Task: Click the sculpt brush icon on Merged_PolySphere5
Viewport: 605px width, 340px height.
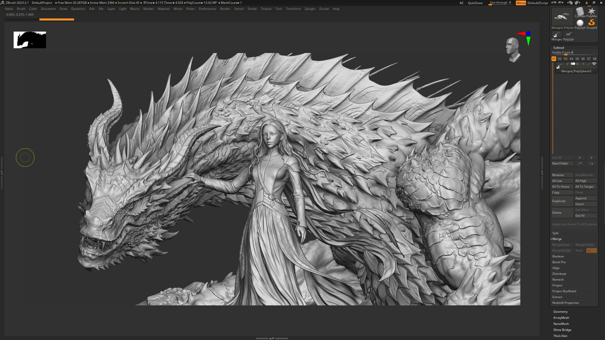Action: pyautogui.click(x=589, y=64)
